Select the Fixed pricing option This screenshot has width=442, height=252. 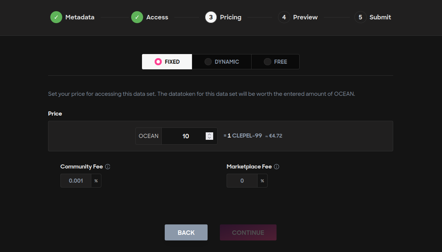pos(167,62)
